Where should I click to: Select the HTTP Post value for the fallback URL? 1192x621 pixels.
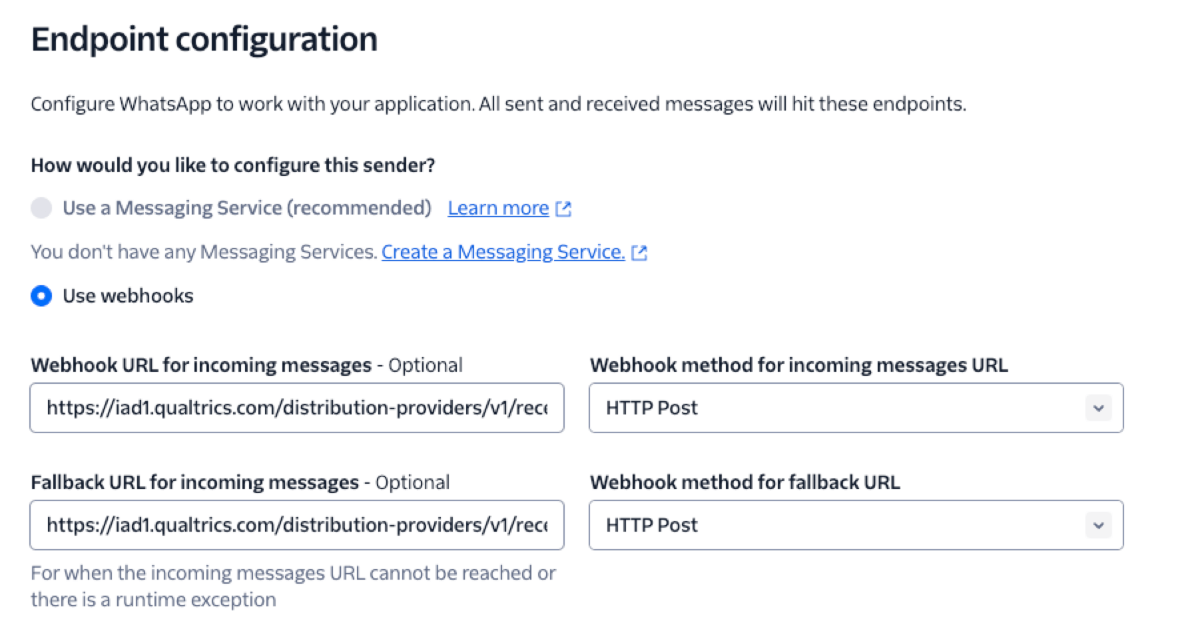click(x=651, y=525)
